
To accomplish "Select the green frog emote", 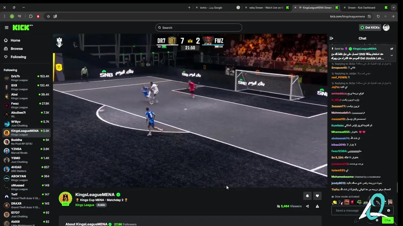I will [359, 202].
